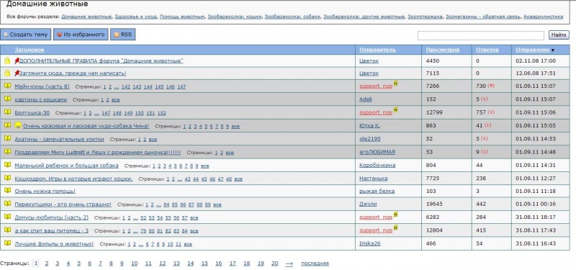Image resolution: width=576 pixels, height=270 pixels.
Task: Click the red pin icon on Загляните сюда topic
Action: [17, 73]
